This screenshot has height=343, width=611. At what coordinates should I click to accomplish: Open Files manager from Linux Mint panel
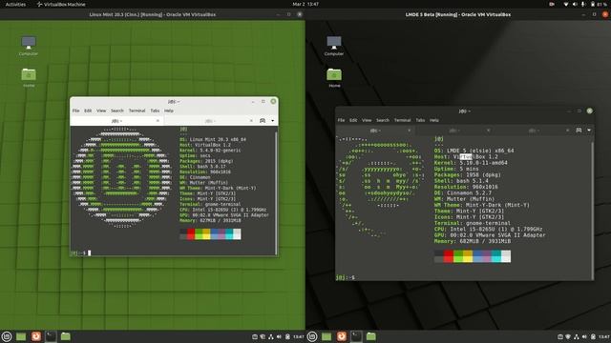click(66, 336)
